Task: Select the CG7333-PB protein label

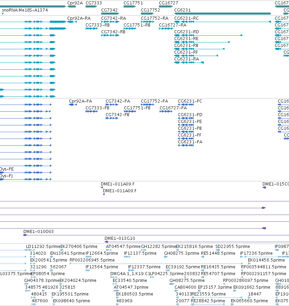Action: [x=97, y=108]
